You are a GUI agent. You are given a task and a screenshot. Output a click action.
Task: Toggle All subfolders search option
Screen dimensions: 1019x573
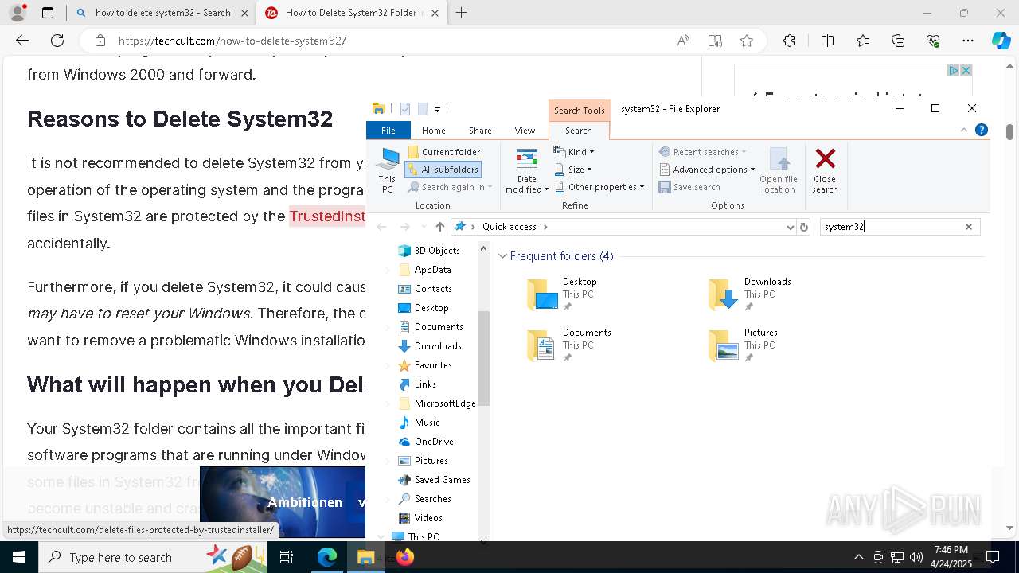(x=443, y=170)
